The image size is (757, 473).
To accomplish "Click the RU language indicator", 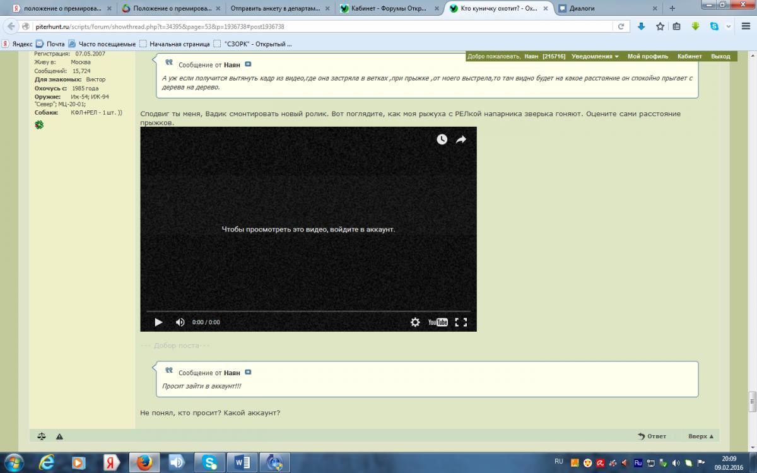I will 559,462.
